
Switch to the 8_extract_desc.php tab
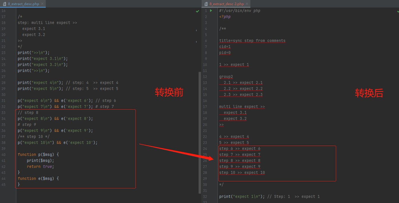(23, 4)
